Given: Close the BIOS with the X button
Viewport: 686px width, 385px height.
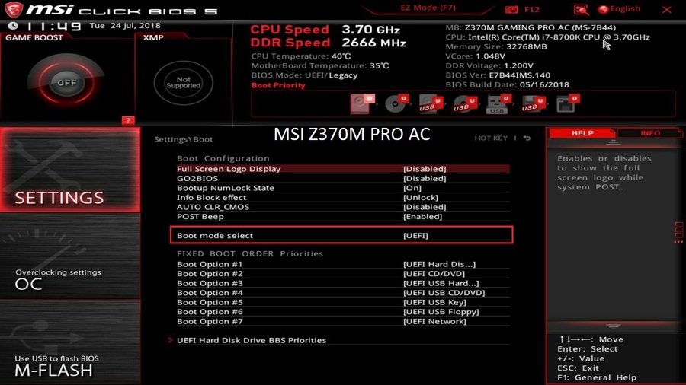Looking at the screenshot, I should coord(667,10).
